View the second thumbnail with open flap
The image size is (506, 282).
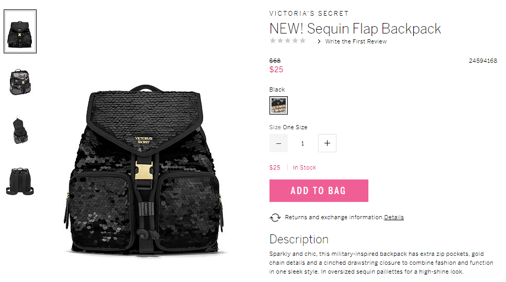pyautogui.click(x=20, y=82)
